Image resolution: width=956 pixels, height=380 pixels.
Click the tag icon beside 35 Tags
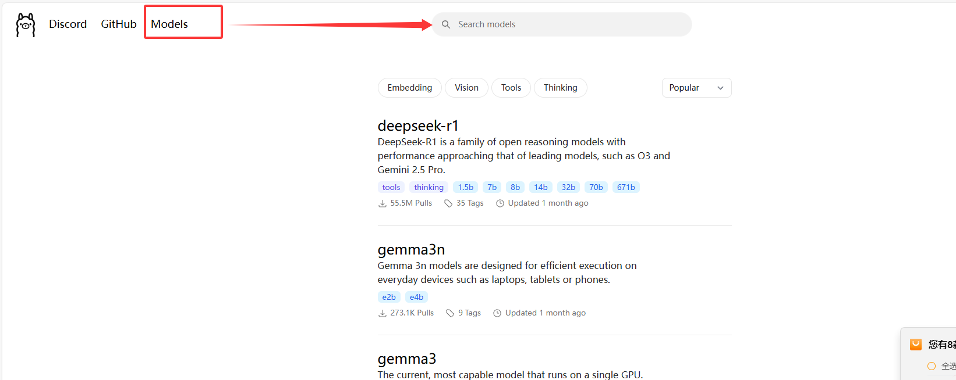[x=448, y=203]
